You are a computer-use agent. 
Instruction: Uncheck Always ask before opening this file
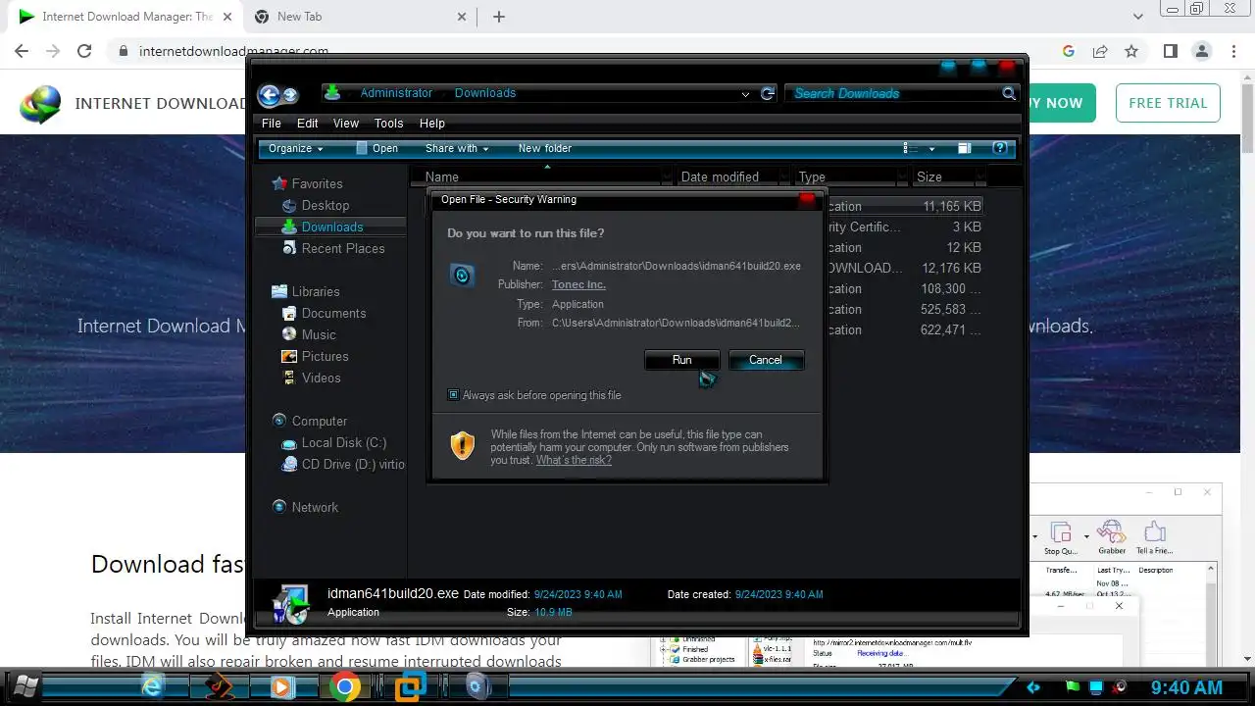[453, 395]
